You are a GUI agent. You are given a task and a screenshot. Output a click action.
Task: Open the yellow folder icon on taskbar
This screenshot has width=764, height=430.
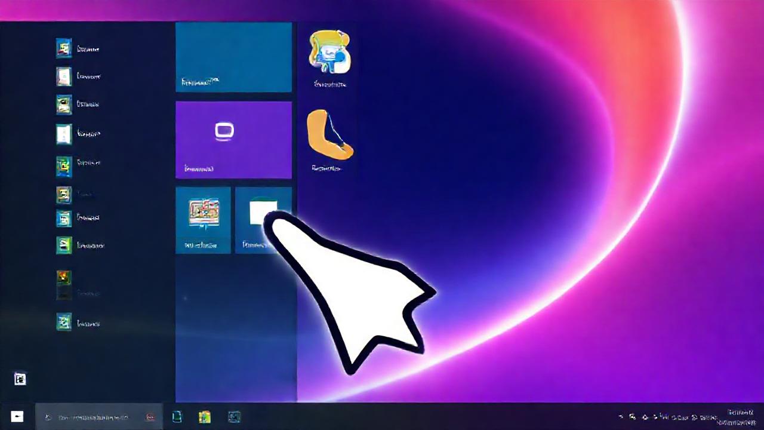pos(205,417)
